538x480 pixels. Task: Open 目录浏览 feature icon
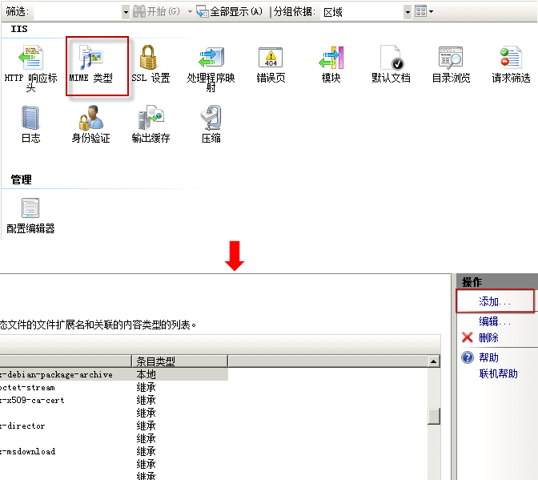click(x=451, y=60)
